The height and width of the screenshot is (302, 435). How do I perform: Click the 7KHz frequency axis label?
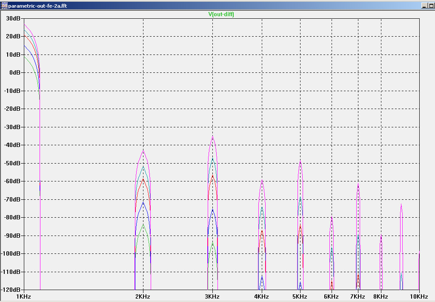pos(358,297)
